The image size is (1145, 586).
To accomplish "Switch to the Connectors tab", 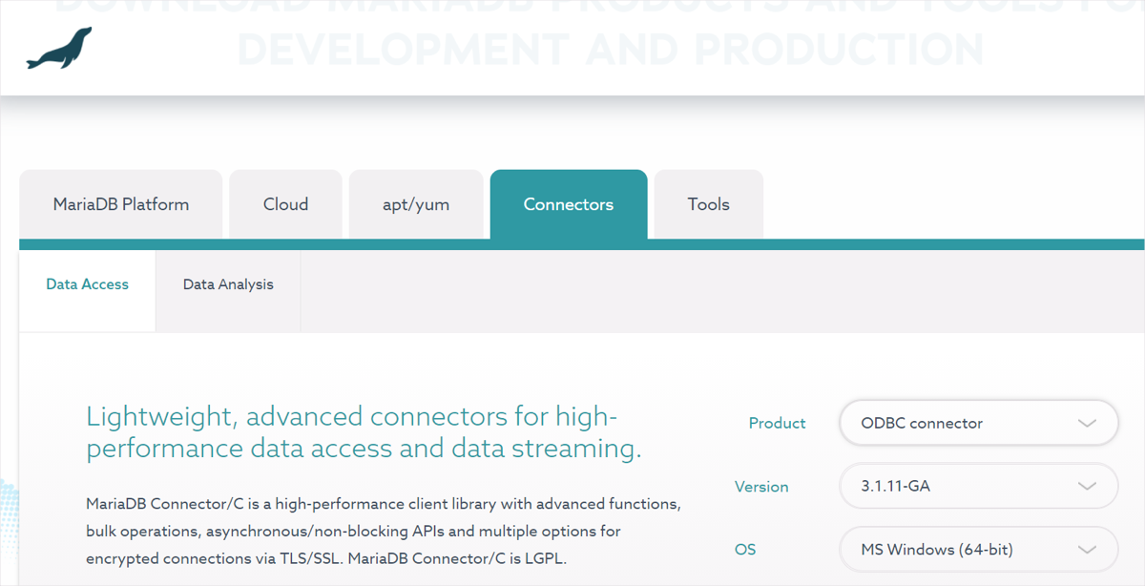I will [568, 203].
